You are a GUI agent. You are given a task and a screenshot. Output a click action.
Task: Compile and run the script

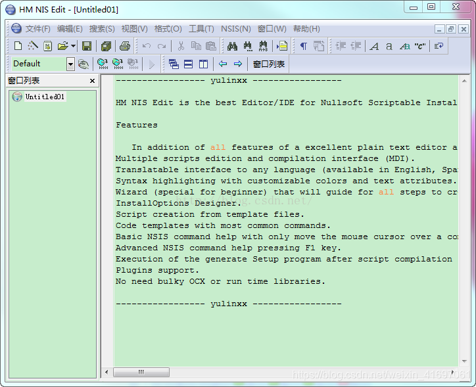[118, 64]
